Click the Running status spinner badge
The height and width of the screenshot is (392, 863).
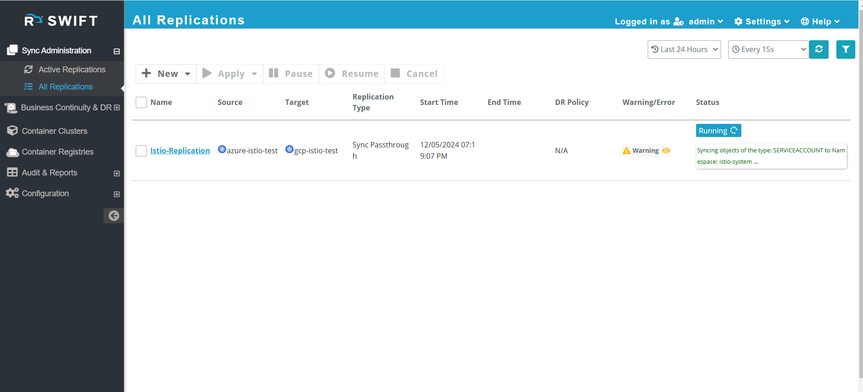(718, 131)
